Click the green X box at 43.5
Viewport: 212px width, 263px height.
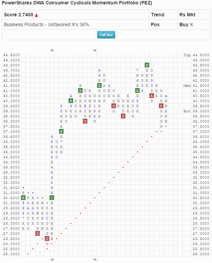click(147, 65)
